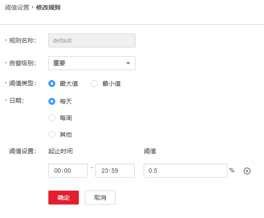Choose the 每天 date option
The width and height of the screenshot is (264, 218).
pyautogui.click(x=52, y=101)
